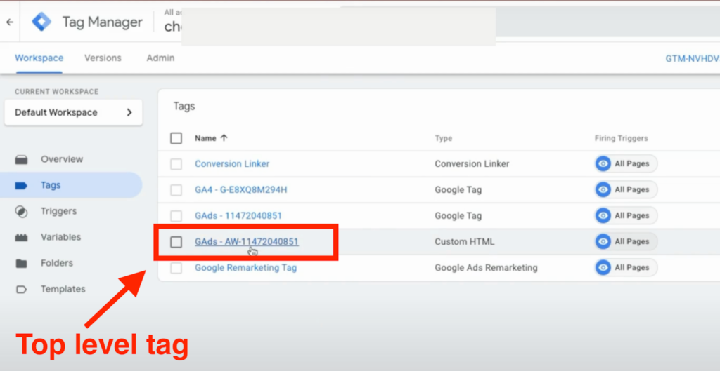The height and width of the screenshot is (371, 720).
Task: Open the GAds - 11472040851 tag
Action: (238, 216)
